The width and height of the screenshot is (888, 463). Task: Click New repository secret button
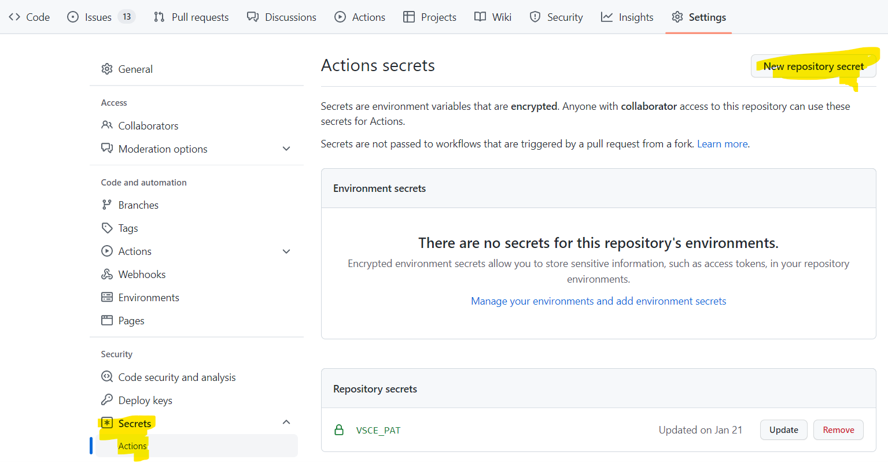pyautogui.click(x=813, y=66)
